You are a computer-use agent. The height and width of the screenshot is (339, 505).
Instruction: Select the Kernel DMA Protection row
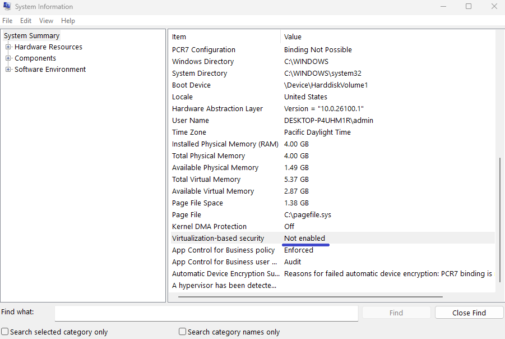(209, 227)
